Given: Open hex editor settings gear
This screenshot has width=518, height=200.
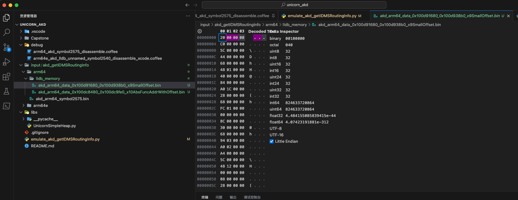Looking at the screenshot, I should click(200, 31).
